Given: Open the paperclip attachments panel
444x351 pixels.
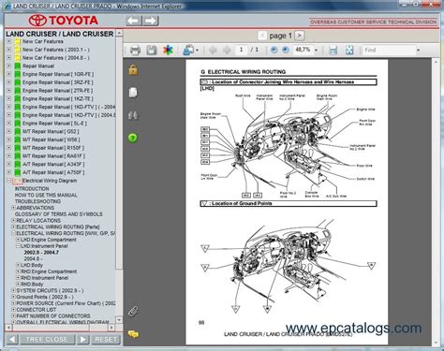Looking at the screenshot, I should click(x=133, y=312).
